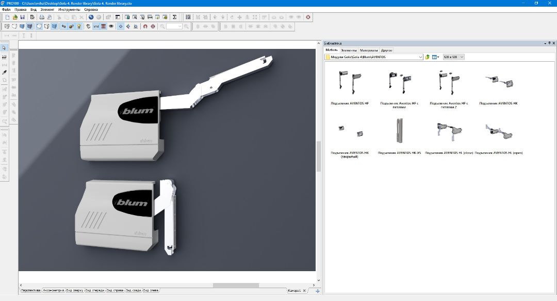Open the library view mode dropdown
557x301 pixels.
point(436,57)
